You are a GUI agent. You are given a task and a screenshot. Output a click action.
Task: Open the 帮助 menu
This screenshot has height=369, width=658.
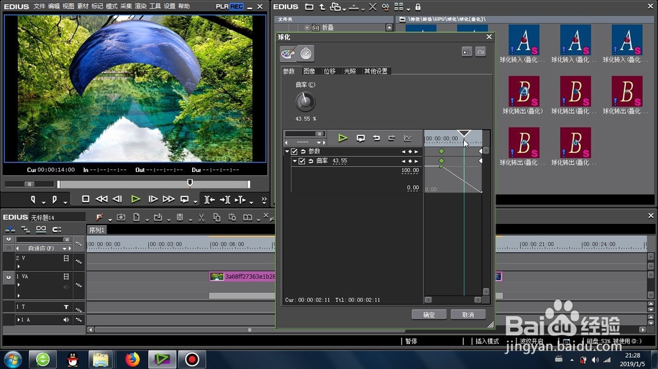(x=184, y=7)
